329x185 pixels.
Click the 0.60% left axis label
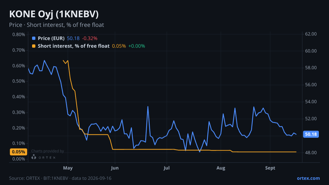[19, 66]
